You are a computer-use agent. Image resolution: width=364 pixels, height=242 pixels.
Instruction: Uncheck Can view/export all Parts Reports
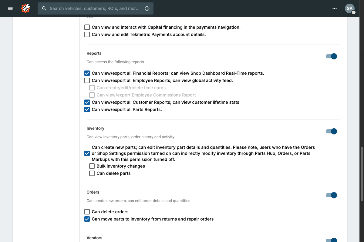point(87,110)
